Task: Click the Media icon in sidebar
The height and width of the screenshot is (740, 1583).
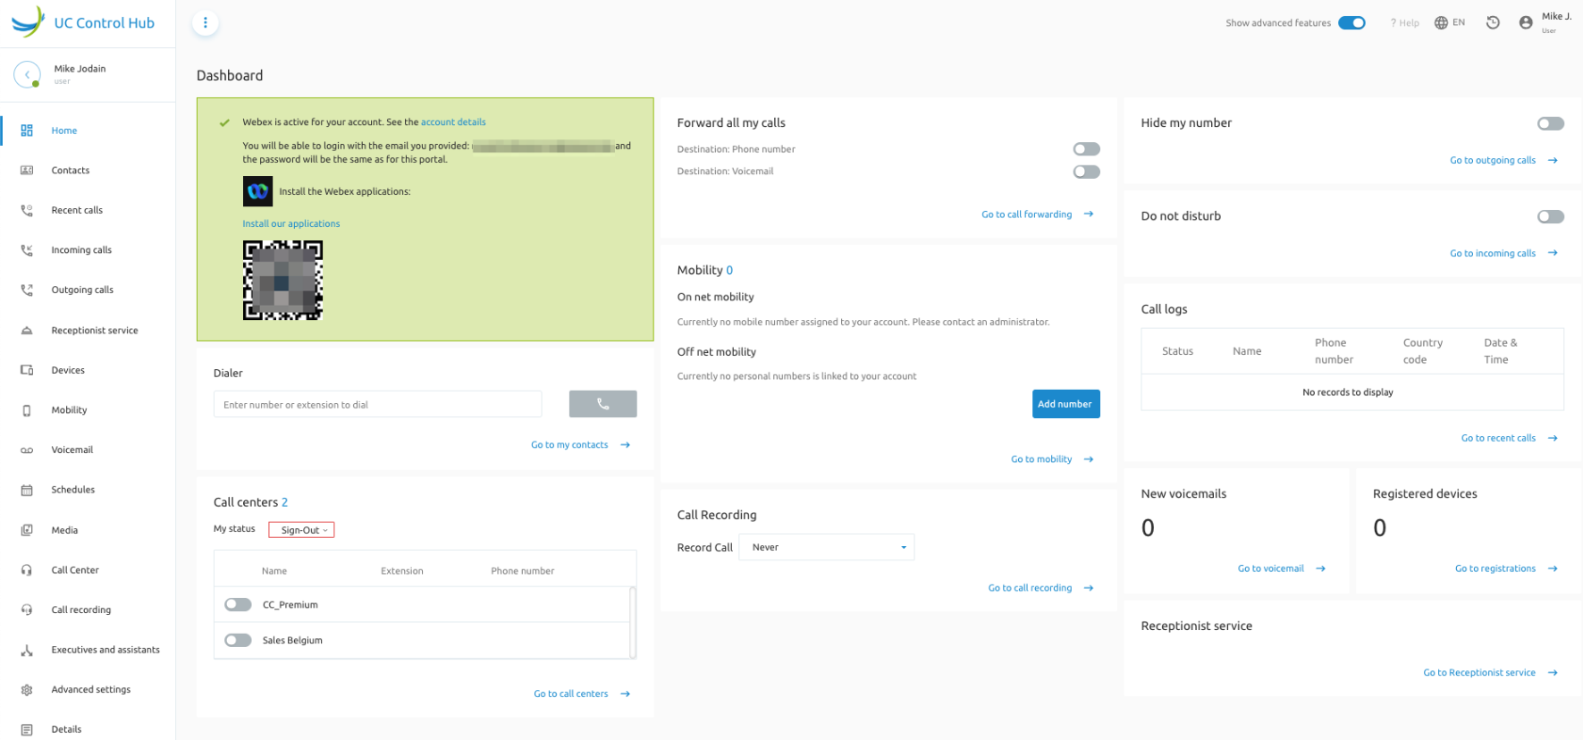Action: click(27, 530)
